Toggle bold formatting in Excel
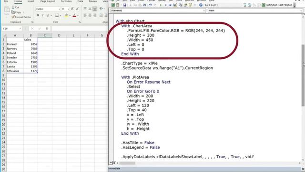This screenshot has width=305, height=172. (x=38, y=15)
